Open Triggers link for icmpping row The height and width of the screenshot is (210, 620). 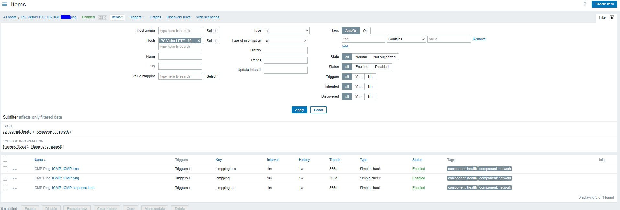tap(181, 178)
